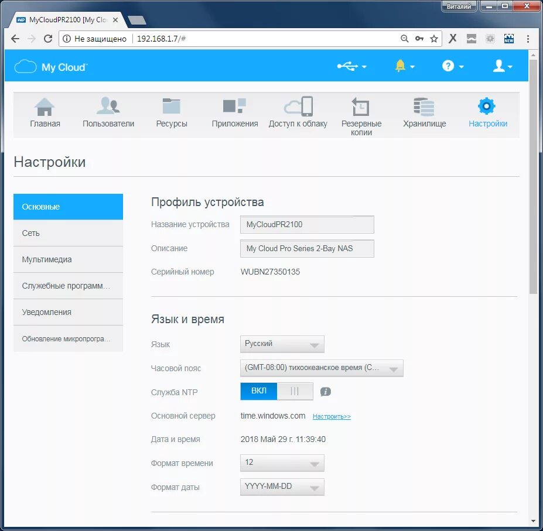
Task: Open the USB devices menu icon
Action: [351, 66]
